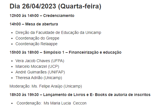The image size is (156, 109).
Task: Click the Moderação: Ms. Felipe Araújo line
Action: [x=46, y=86]
